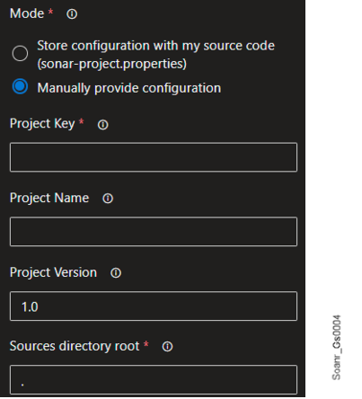Screen dimensions: 362x399
Task: Focus the Project Version field showing 1.0
Action: pos(154,306)
